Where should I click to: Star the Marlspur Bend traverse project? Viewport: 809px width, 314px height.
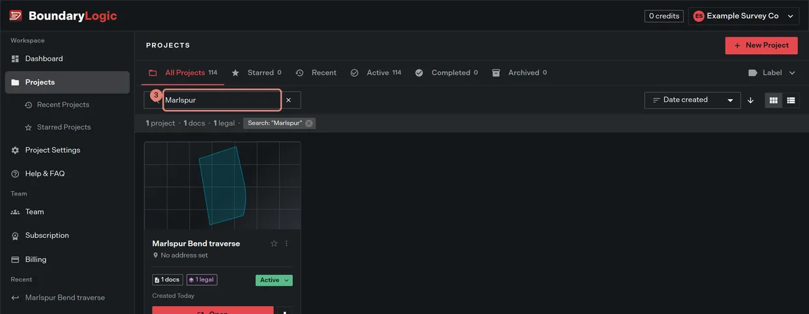point(274,244)
